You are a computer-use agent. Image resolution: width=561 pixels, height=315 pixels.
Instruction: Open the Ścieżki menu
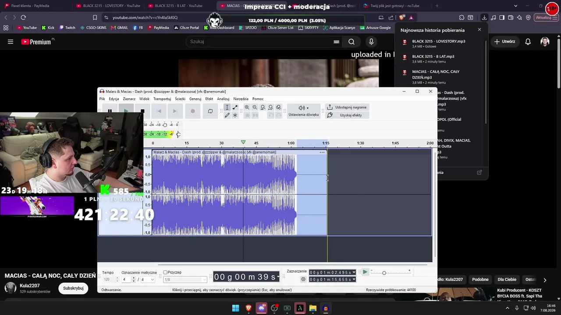coord(180,99)
